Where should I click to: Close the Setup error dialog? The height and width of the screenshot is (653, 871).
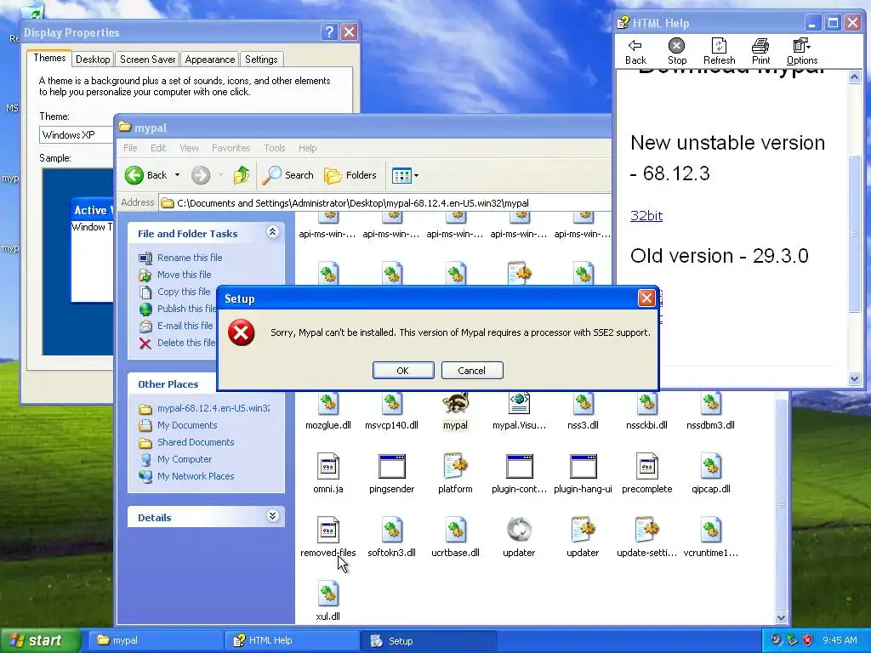[x=646, y=298]
